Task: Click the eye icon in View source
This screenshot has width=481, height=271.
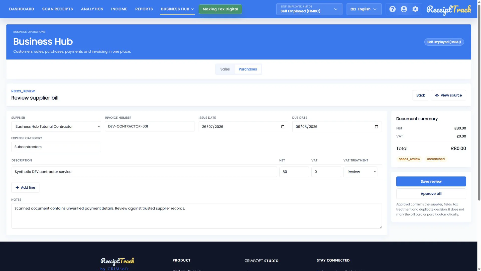Action: click(x=437, y=95)
